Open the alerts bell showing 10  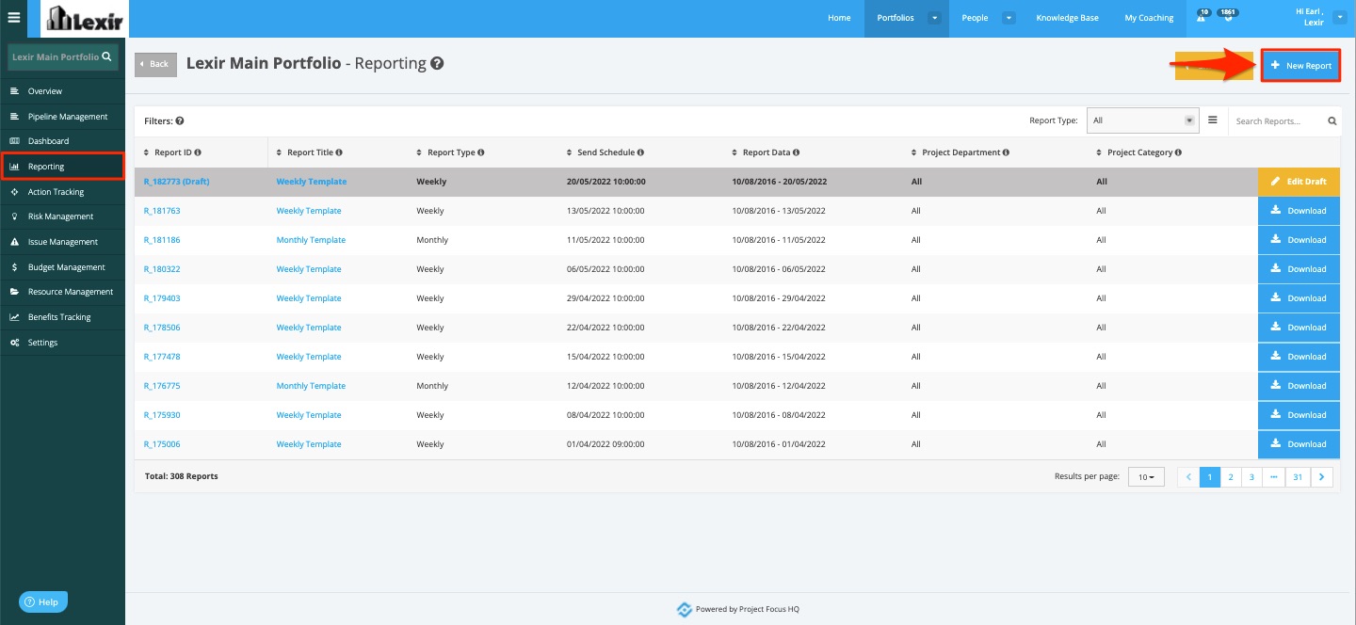(1203, 15)
